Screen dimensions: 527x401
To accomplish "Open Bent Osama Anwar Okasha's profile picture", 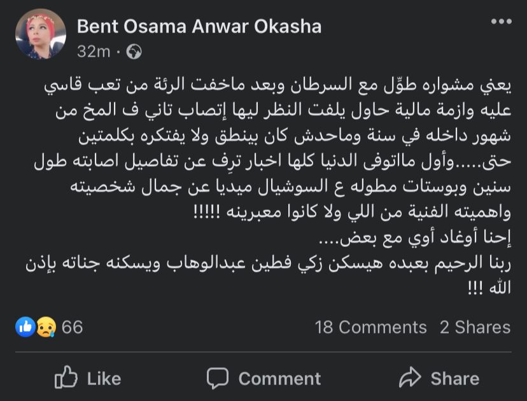I will click(40, 34).
